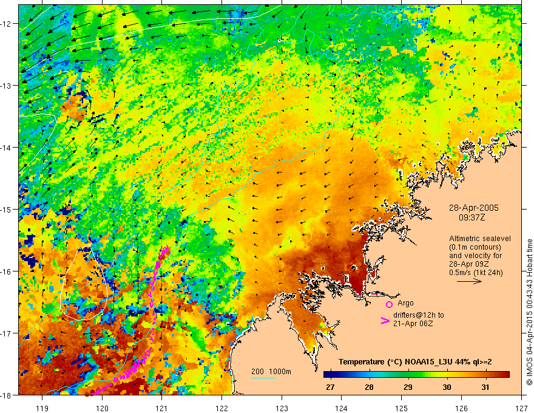The height and width of the screenshot is (413, 534).
Task: Click the 'Argo' legend label
Action: tap(405, 303)
